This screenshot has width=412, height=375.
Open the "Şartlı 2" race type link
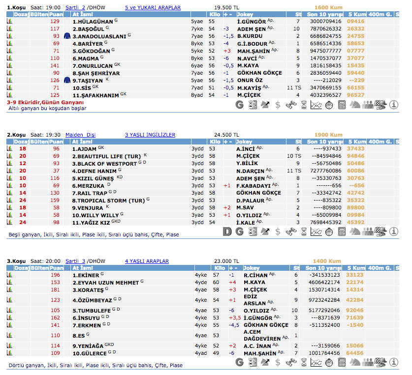(x=75, y=8)
